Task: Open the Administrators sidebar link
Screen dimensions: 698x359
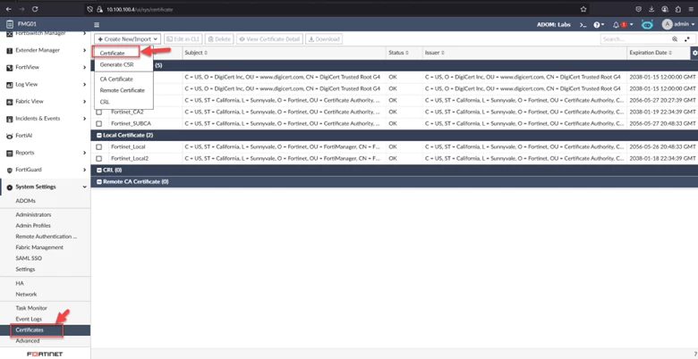Action: click(x=33, y=214)
